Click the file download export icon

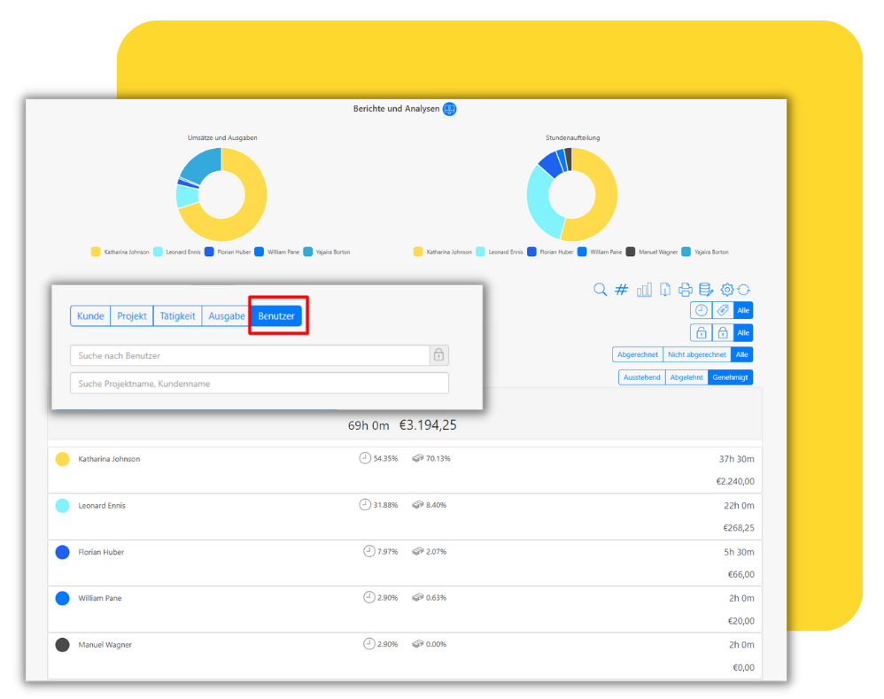665,290
